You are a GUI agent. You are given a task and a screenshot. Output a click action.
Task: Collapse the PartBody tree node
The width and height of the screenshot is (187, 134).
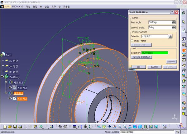(2, 76)
